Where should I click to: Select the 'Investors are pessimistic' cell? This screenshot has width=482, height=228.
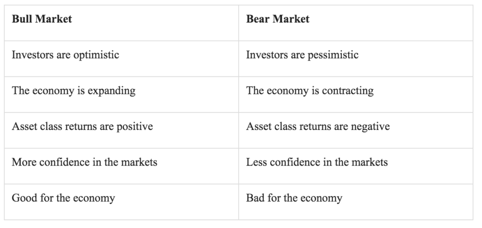(x=356, y=59)
